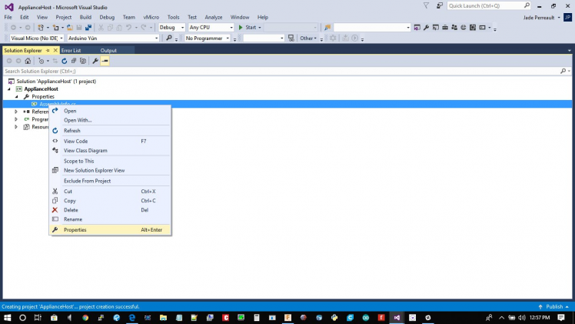Choose New Solution Explorer View in context menu
This screenshot has width=575, height=324.
[x=110, y=170]
